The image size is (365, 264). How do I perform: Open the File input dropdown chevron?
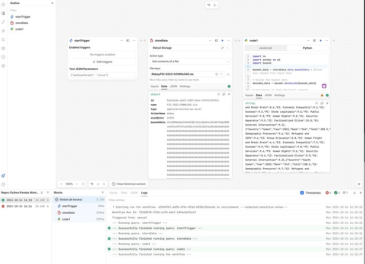click(x=222, y=74)
